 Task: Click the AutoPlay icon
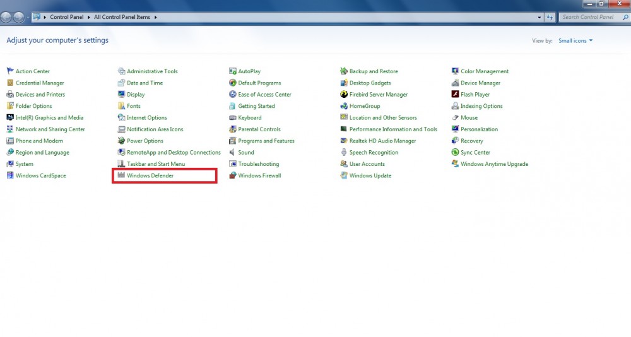[233, 71]
